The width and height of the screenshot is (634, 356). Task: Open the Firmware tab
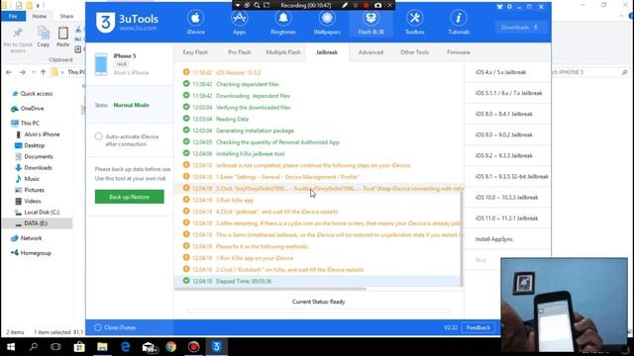click(x=458, y=52)
